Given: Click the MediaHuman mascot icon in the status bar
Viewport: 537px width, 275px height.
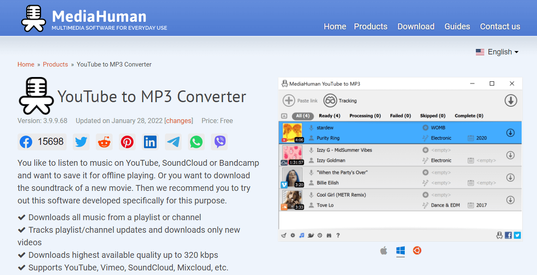Looking at the screenshot, I should [x=499, y=235].
